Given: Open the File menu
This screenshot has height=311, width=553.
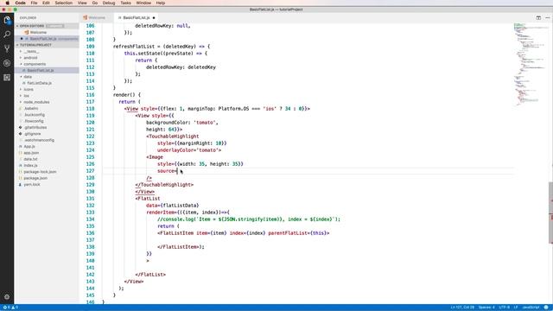Looking at the screenshot, I should (x=34, y=3).
